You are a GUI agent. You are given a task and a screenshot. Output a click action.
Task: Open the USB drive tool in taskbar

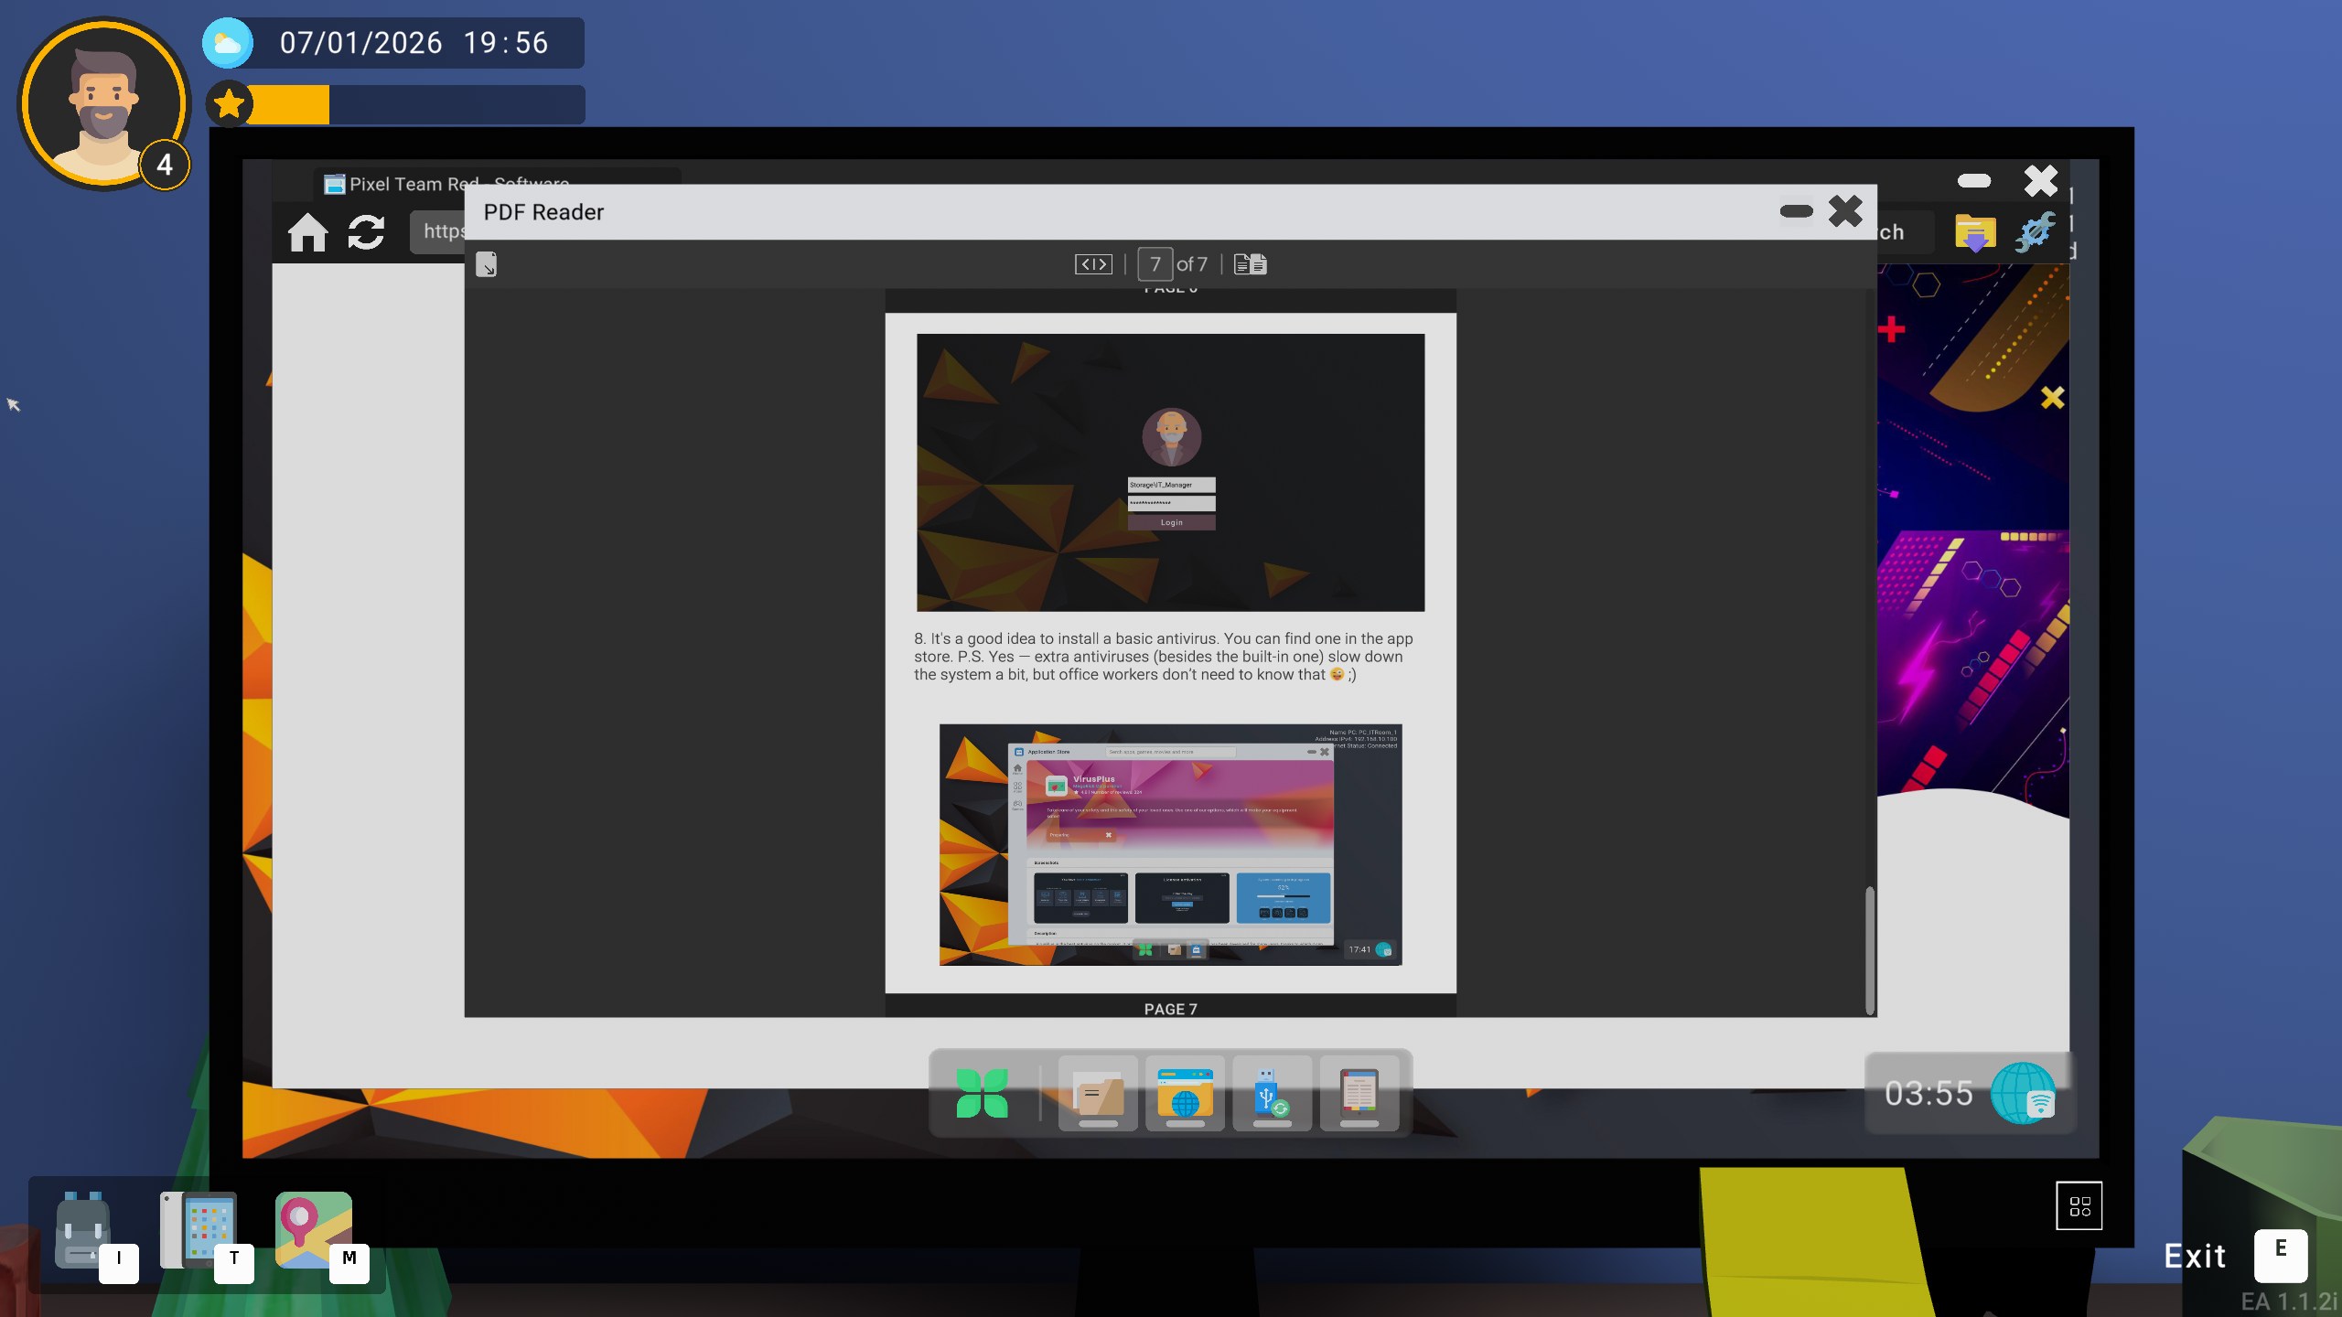point(1272,1093)
